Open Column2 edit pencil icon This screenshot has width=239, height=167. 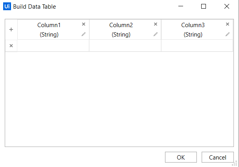pos(156,34)
